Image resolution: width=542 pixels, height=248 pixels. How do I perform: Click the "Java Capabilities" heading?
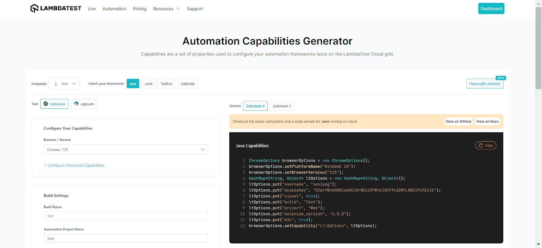coord(252,146)
